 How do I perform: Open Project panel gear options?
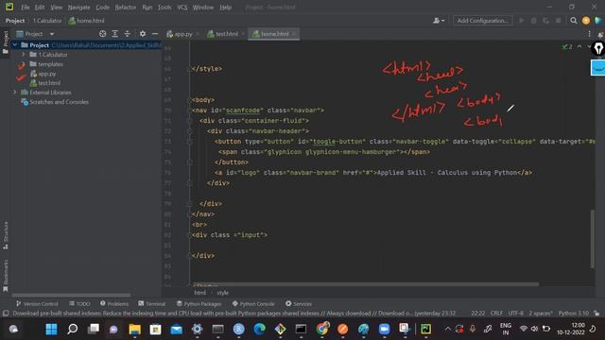pyautogui.click(x=143, y=34)
